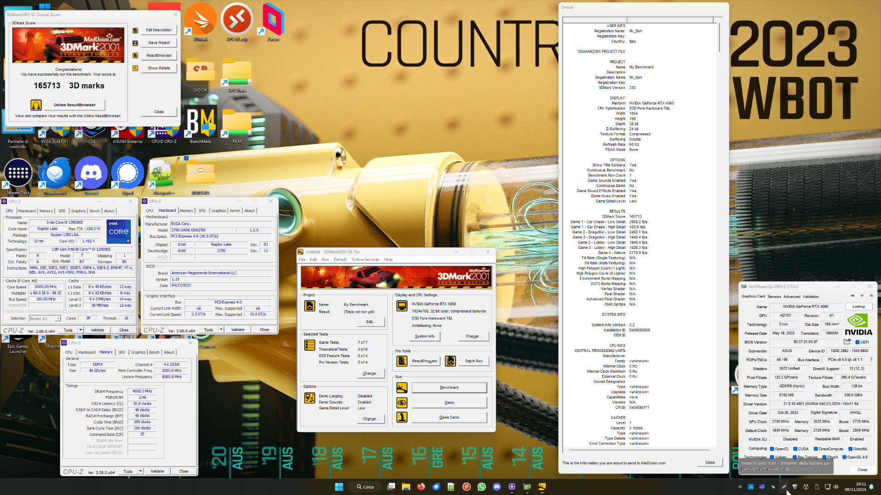Close the Details window with its Close button

[x=710, y=463]
